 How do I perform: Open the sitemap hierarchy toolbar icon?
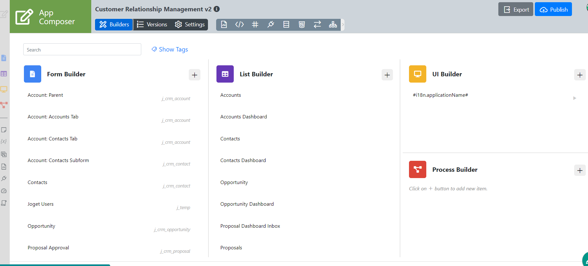pos(333,24)
